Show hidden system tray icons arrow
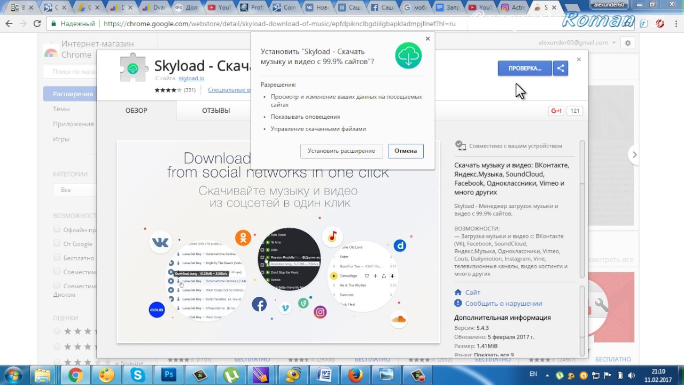Viewport: 684px width, 385px height. (547, 375)
